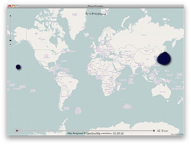The width and height of the screenshot is (191, 145).
Task: Click the iPhone device name title text
Action: (x=95, y=14)
